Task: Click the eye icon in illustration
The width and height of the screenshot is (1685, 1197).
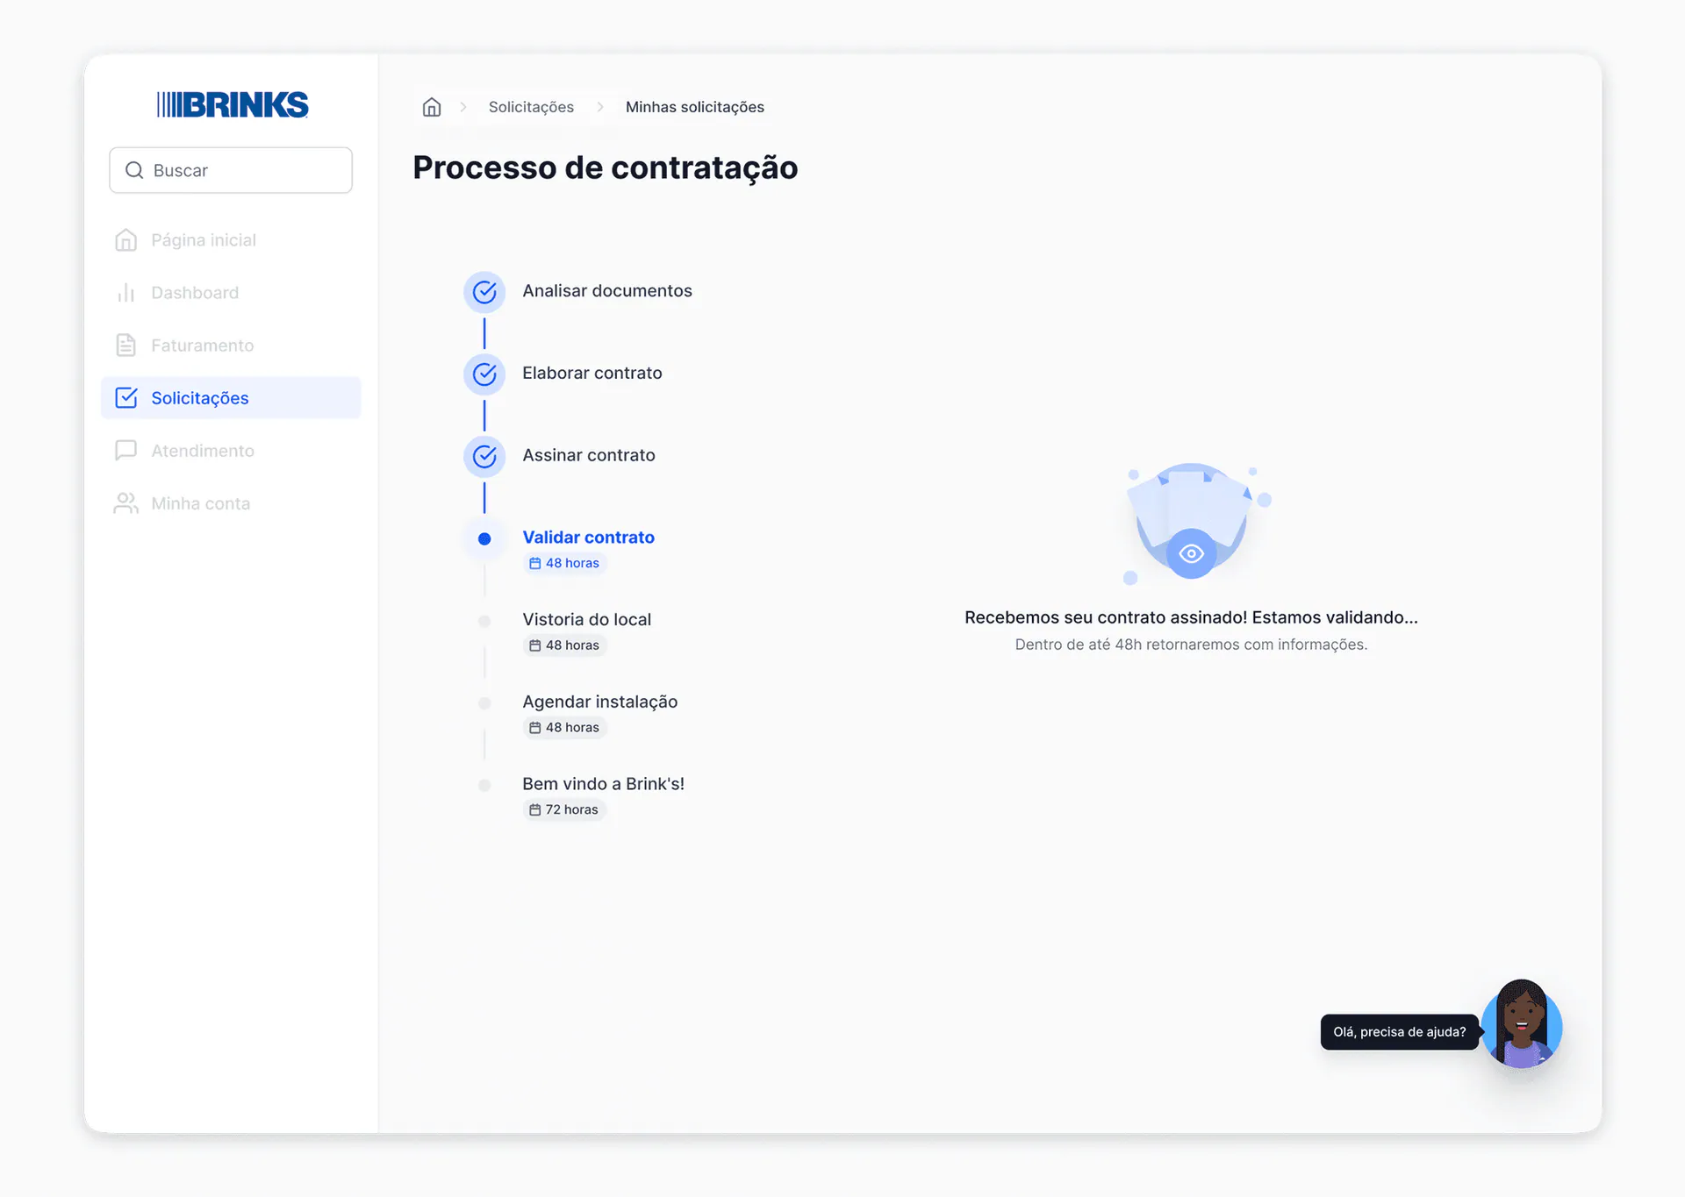Action: coord(1191,553)
